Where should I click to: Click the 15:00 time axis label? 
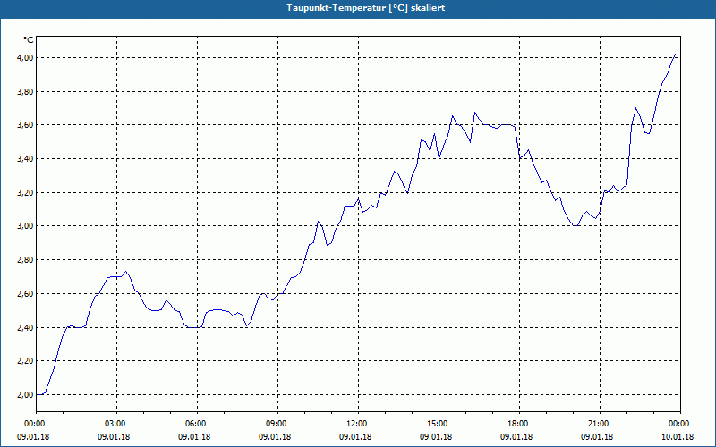click(x=439, y=424)
